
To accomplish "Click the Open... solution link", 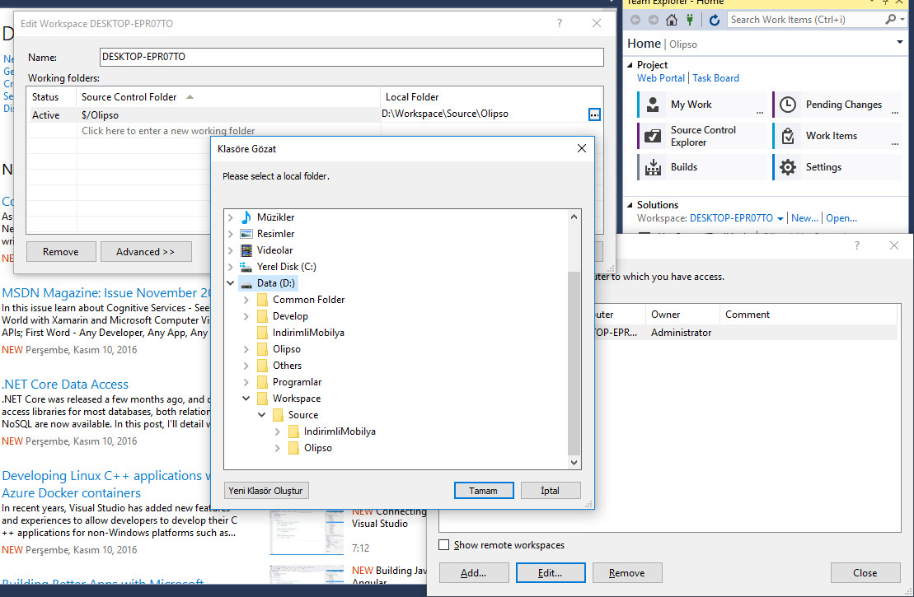I will point(841,218).
